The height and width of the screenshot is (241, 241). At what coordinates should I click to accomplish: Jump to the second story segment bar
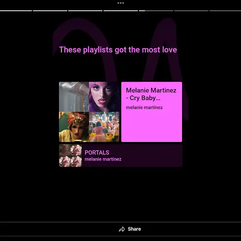[50, 11]
